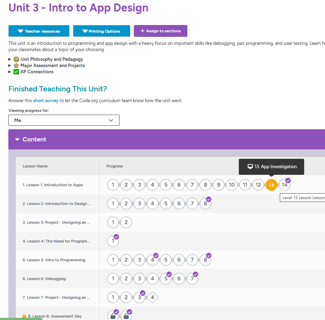Viewport: 325px width, 320px height.
Task: Open level 7 bubble in Lesson 6
Action: click(192, 279)
